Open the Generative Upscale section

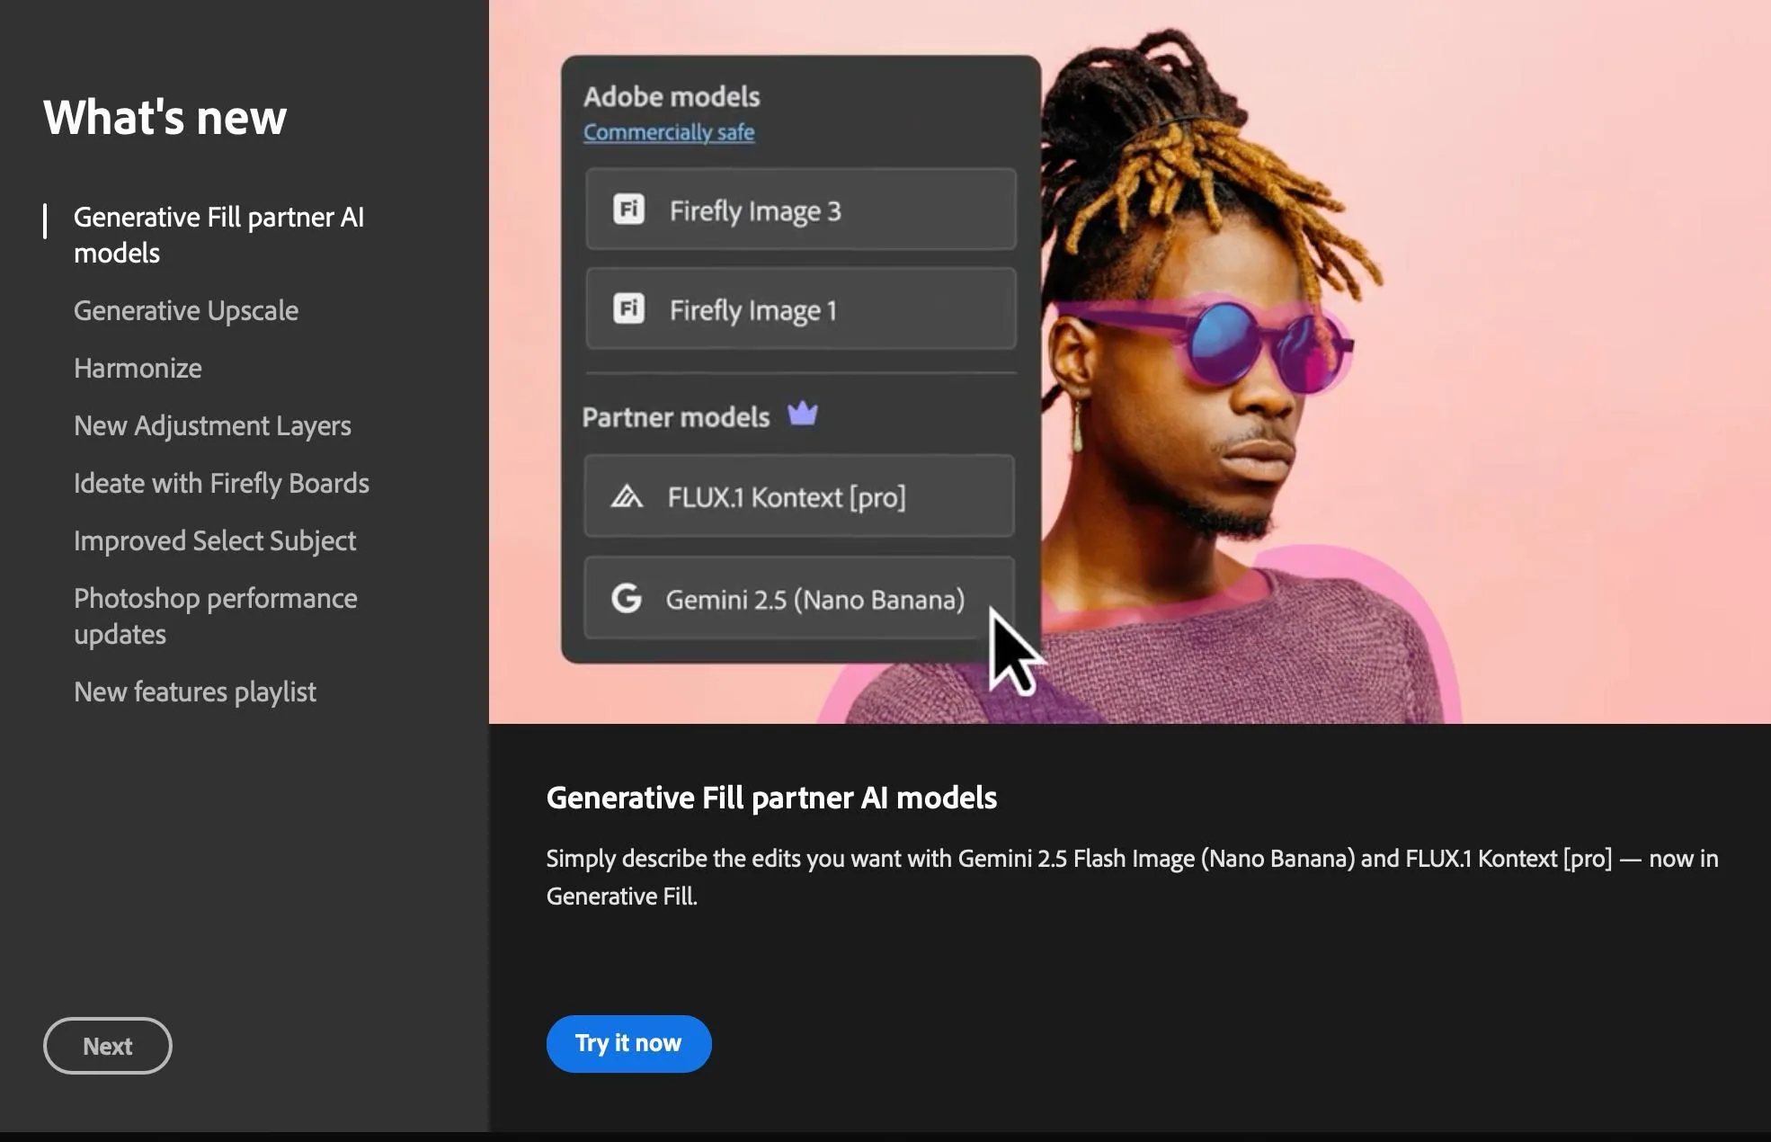186,310
